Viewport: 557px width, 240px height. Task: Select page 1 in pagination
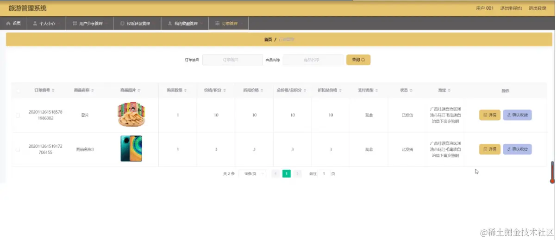click(x=287, y=174)
